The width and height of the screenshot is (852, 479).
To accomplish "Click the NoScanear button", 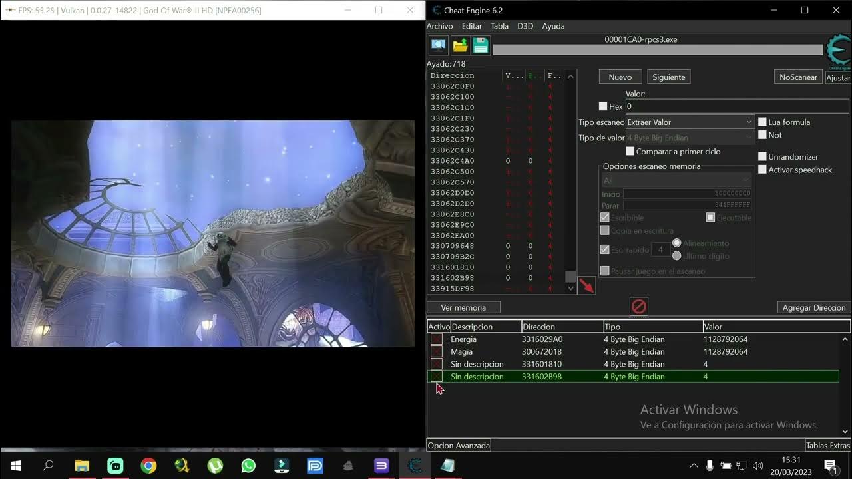I will (798, 77).
